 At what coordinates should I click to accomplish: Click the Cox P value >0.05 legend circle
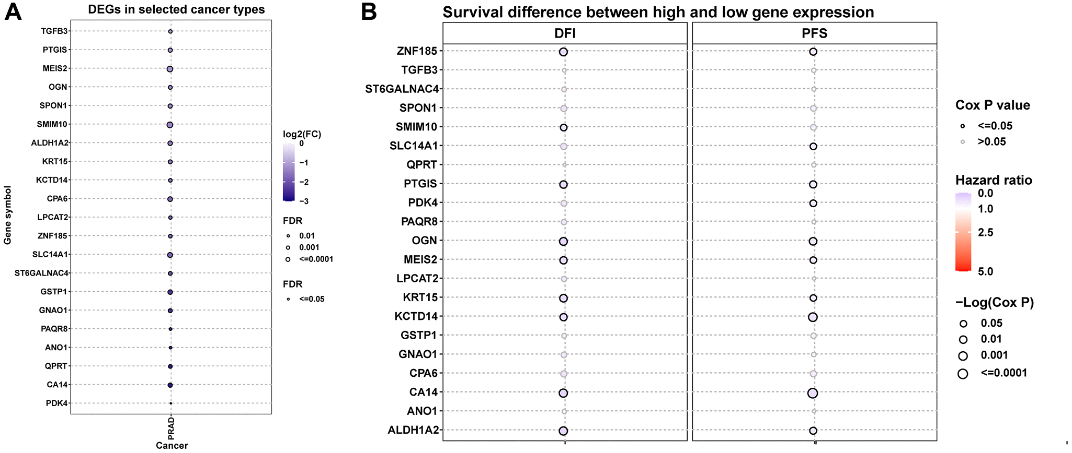point(963,142)
